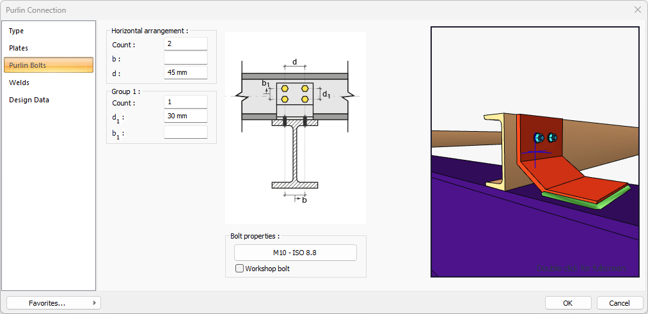This screenshot has height=314, width=648.
Task: Switch to the Plates section
Action: click(19, 48)
